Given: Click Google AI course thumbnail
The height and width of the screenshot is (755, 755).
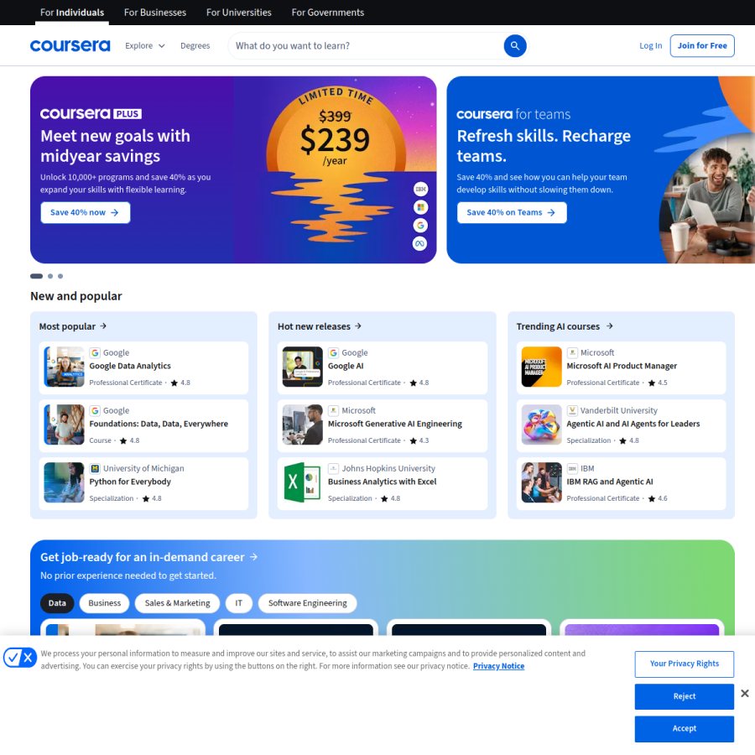Looking at the screenshot, I should tap(302, 367).
